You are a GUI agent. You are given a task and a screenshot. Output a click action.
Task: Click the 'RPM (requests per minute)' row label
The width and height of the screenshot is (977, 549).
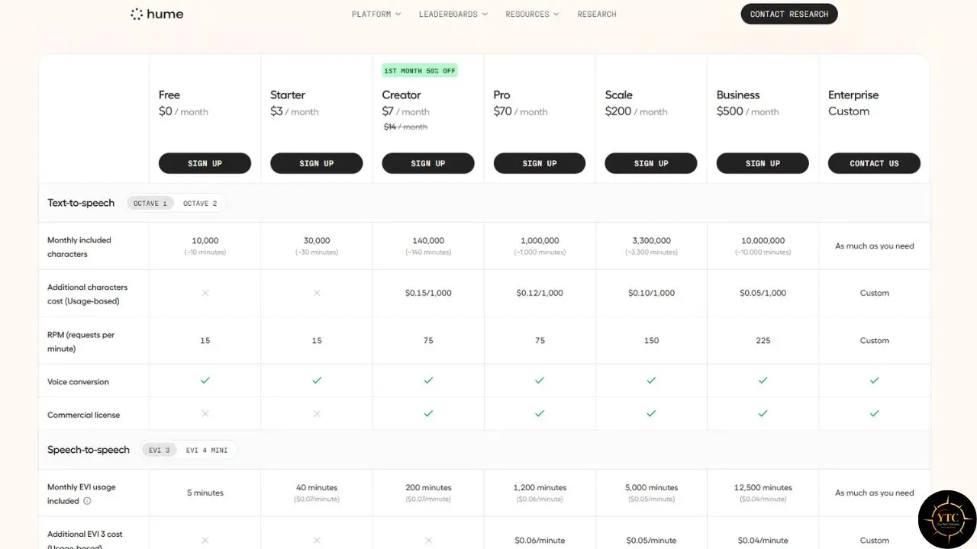(x=81, y=342)
